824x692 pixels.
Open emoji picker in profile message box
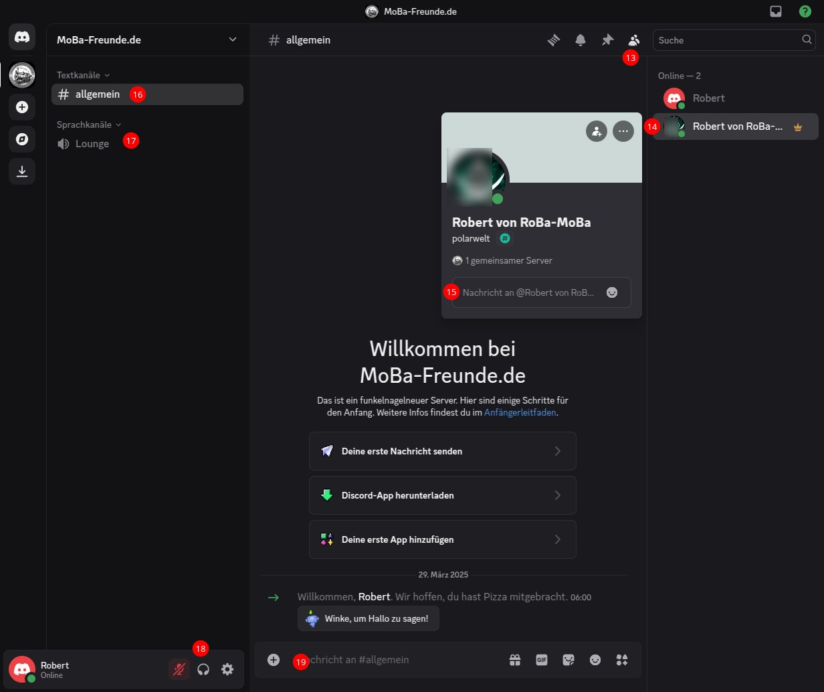coord(612,292)
